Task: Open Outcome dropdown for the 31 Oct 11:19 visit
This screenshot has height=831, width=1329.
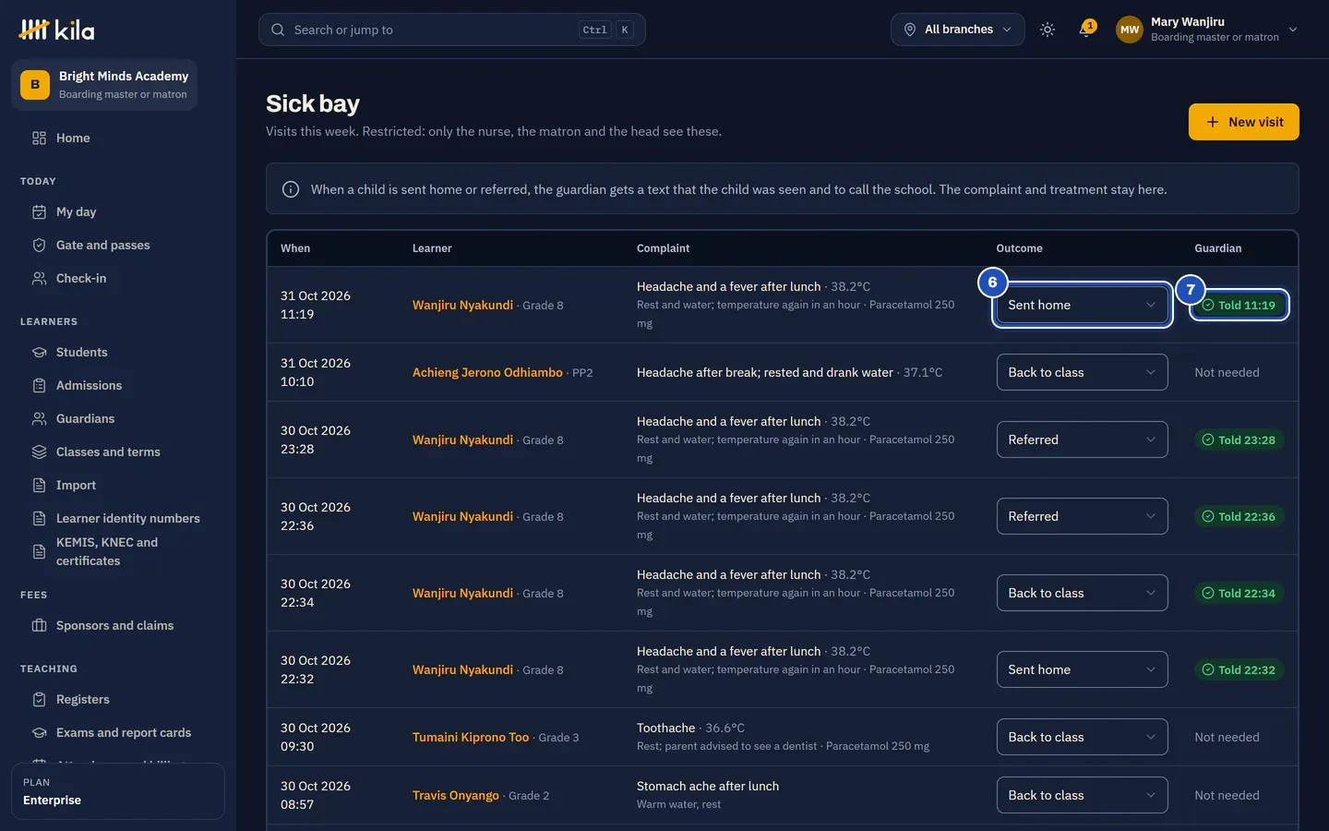Action: [x=1082, y=305]
